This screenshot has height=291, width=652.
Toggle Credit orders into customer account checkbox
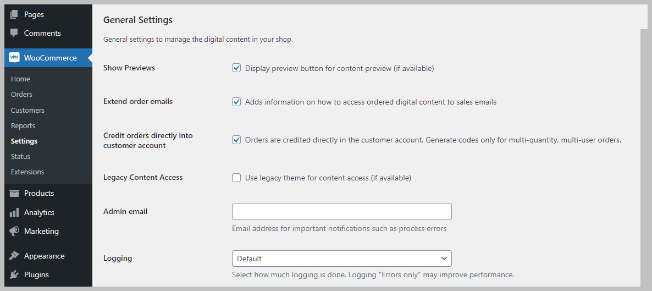pos(236,140)
